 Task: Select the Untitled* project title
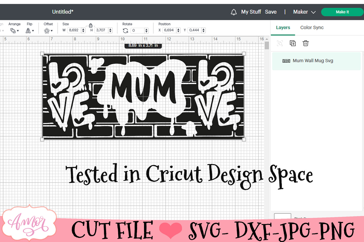point(63,12)
